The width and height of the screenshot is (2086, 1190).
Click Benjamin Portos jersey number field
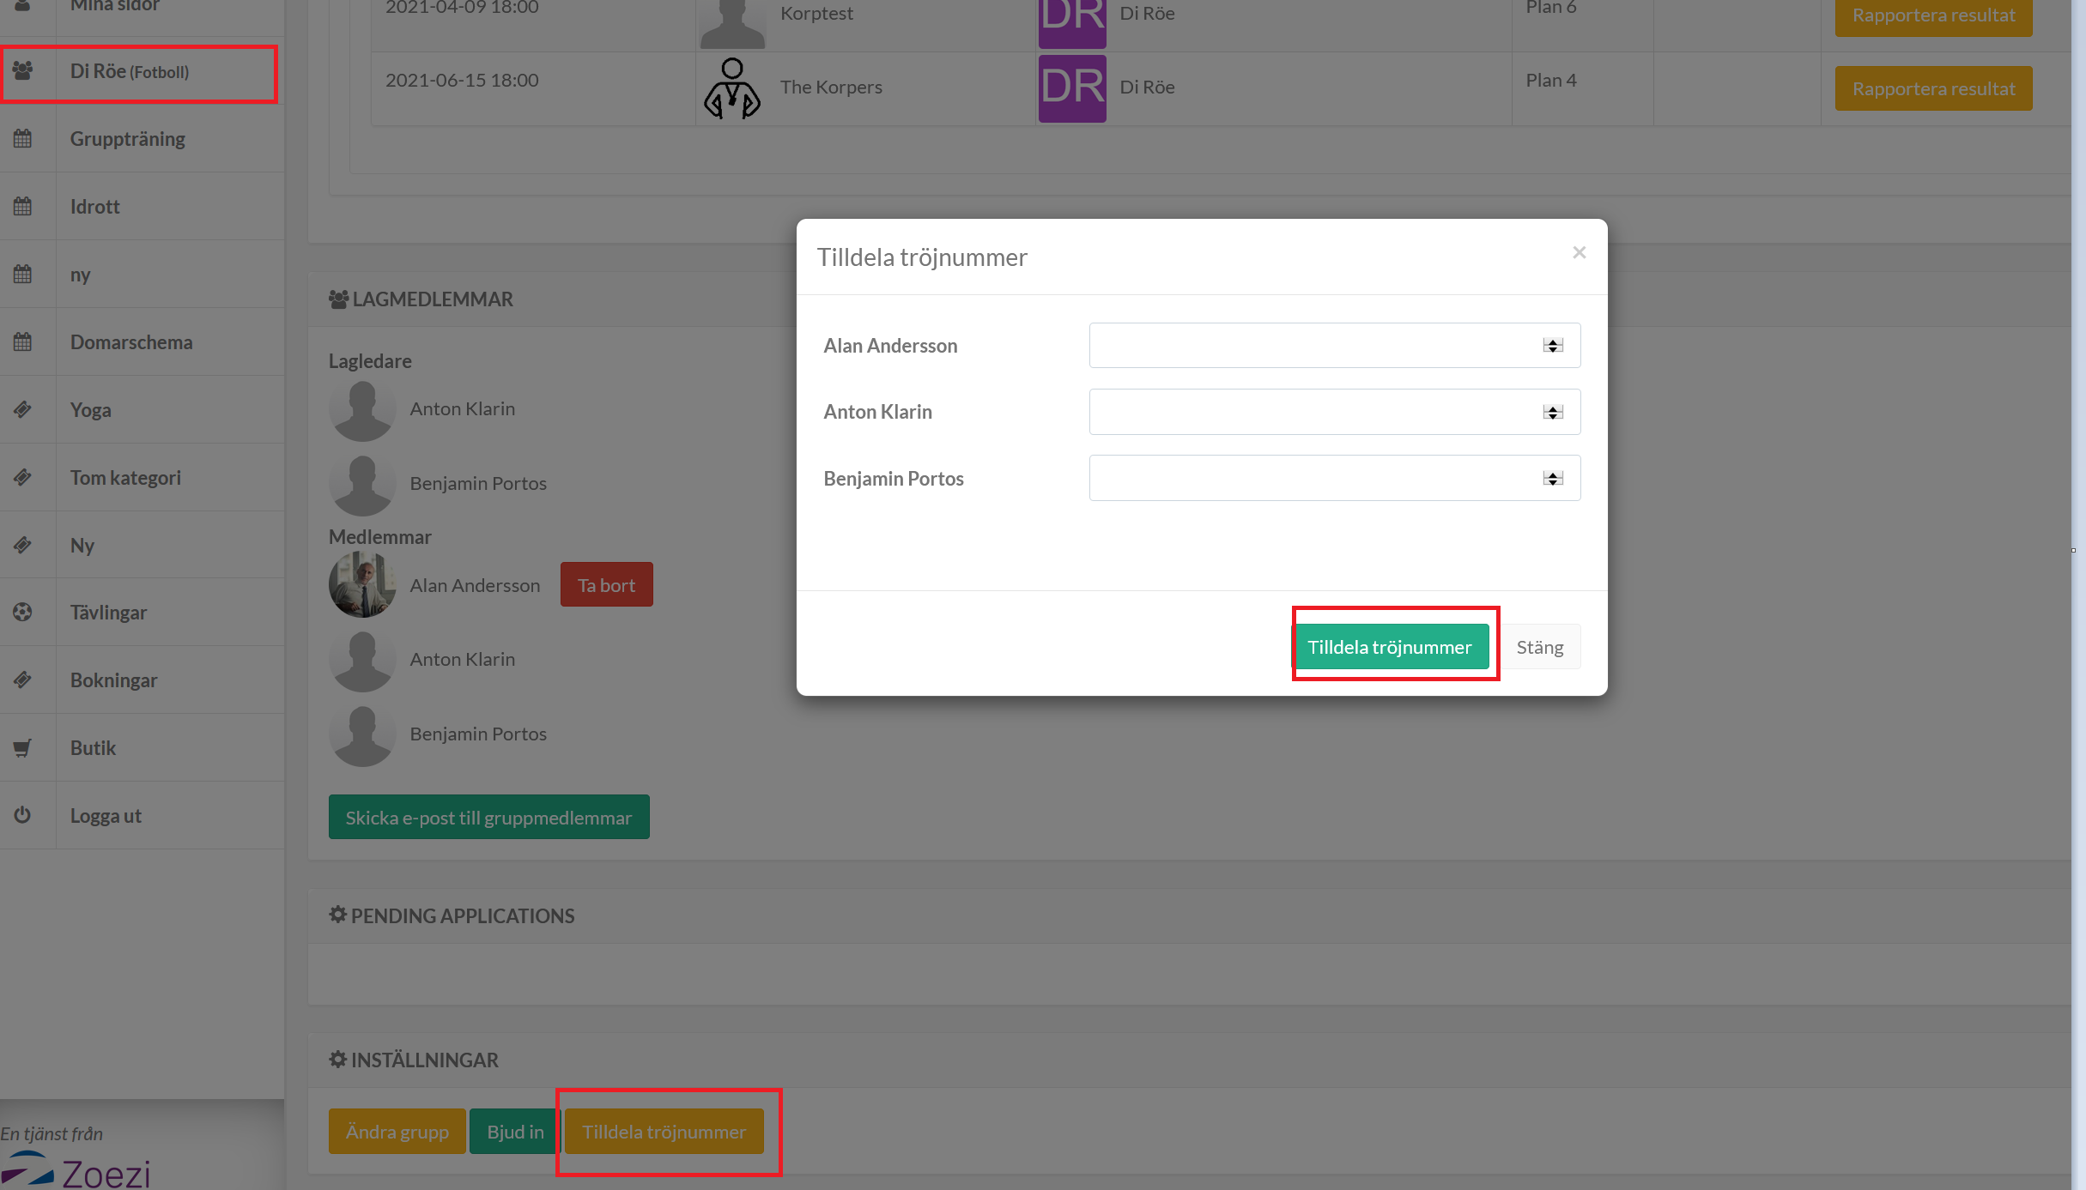point(1313,479)
